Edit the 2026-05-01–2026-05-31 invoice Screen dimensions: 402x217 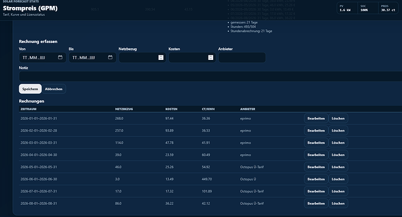pos(316,167)
